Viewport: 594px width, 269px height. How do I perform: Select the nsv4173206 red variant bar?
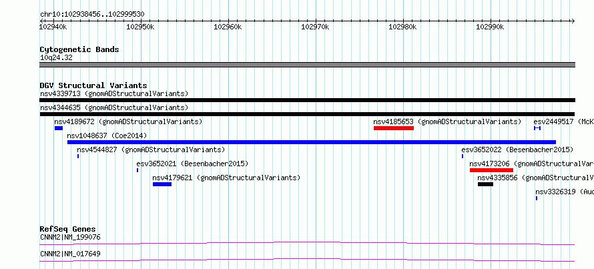[x=491, y=170]
